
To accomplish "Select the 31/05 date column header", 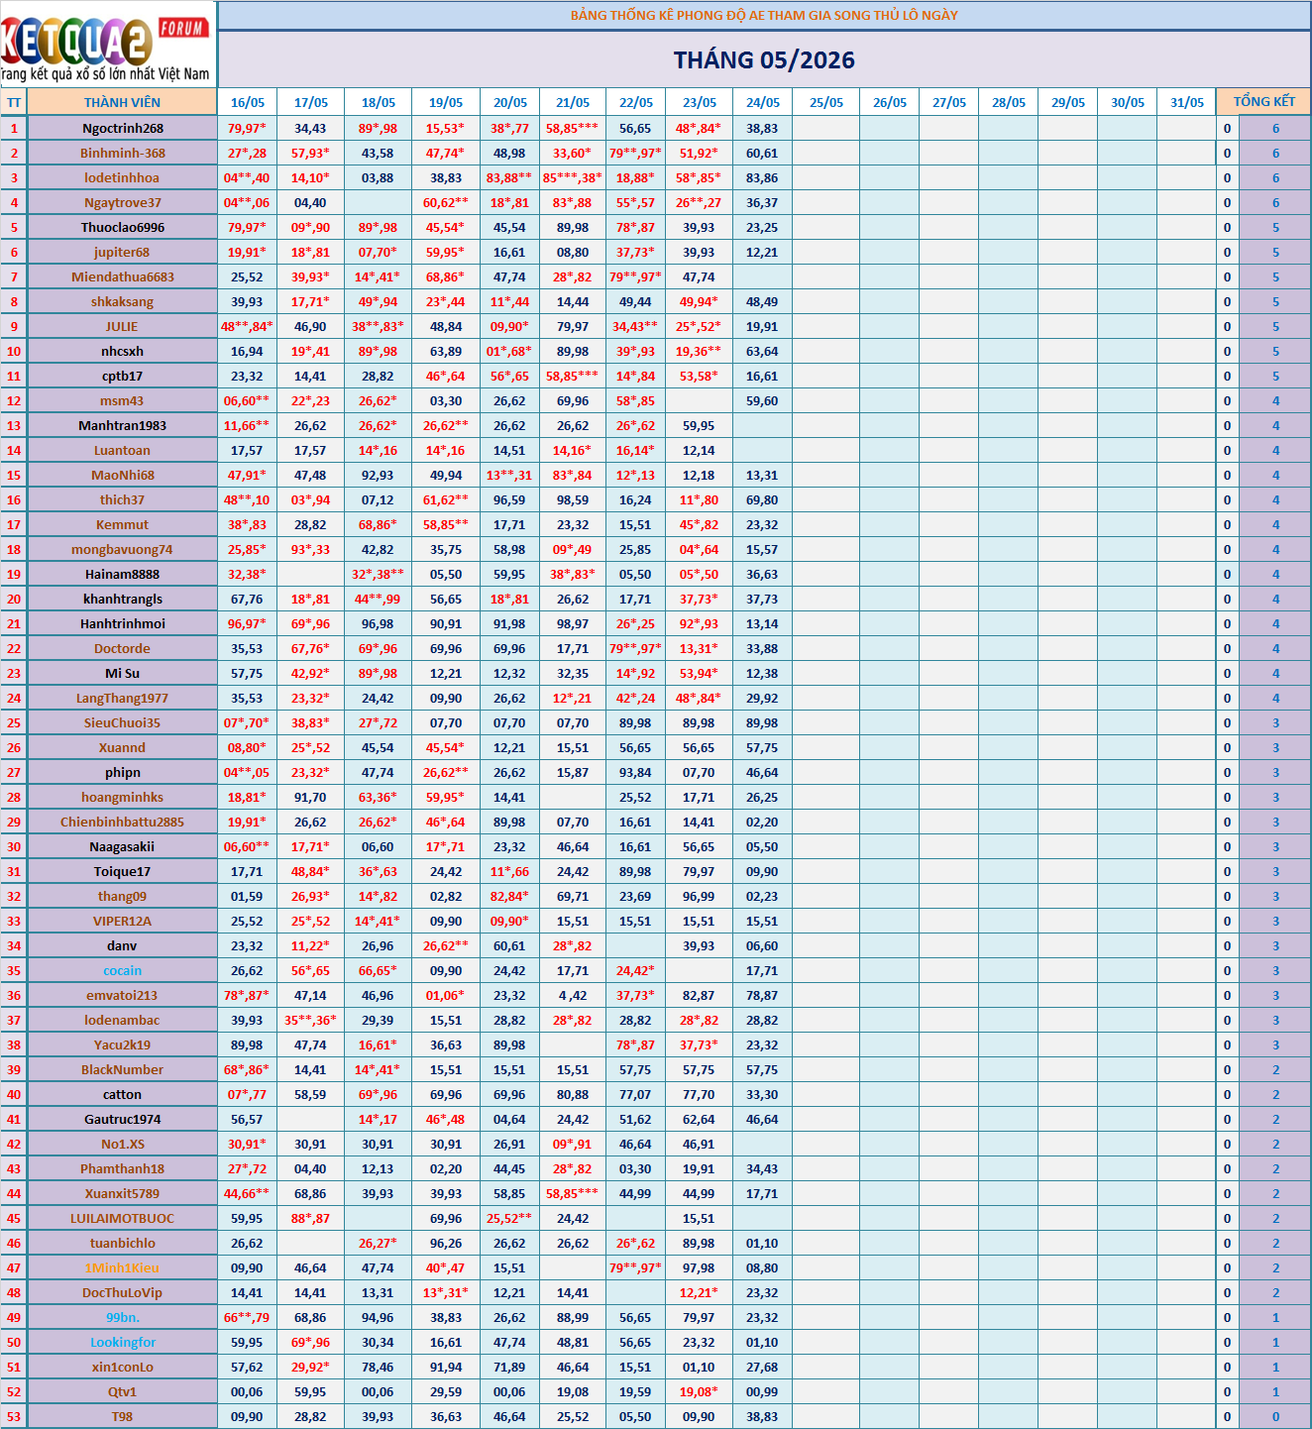I will click(x=1186, y=102).
